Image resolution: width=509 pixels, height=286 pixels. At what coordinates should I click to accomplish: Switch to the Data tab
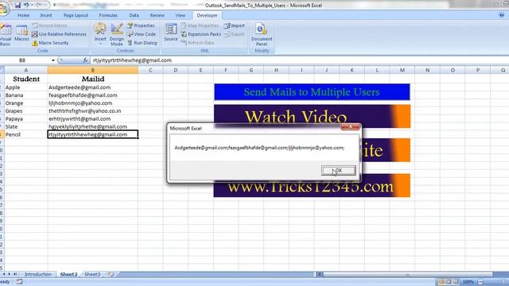(x=134, y=15)
